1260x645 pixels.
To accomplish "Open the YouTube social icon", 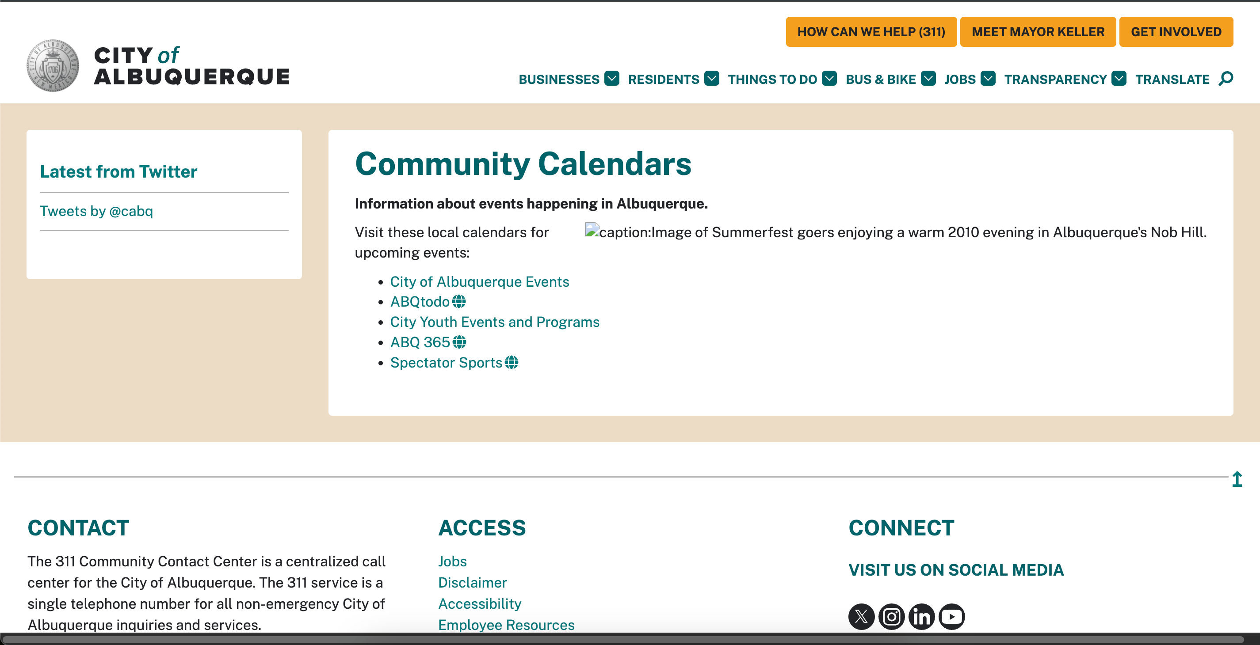I will point(952,616).
